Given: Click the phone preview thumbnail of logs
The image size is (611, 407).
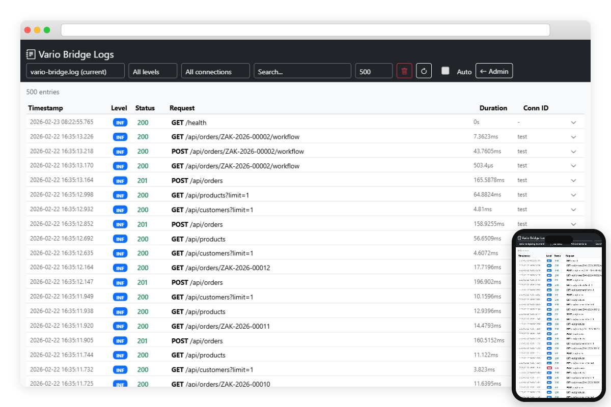Looking at the screenshot, I should point(559,315).
